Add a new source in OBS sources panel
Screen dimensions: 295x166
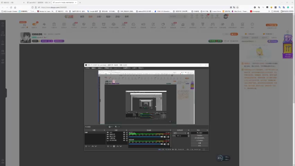tap(108, 146)
